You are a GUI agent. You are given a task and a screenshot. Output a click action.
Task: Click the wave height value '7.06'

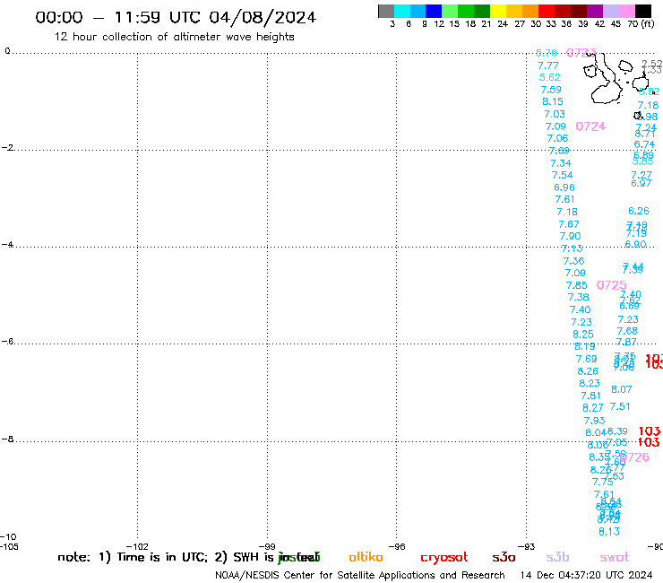click(557, 138)
